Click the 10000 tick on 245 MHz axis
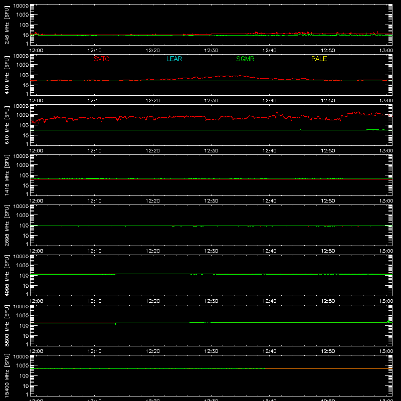Image resolution: width=401 pixels, height=401 pixels. (x=21, y=6)
